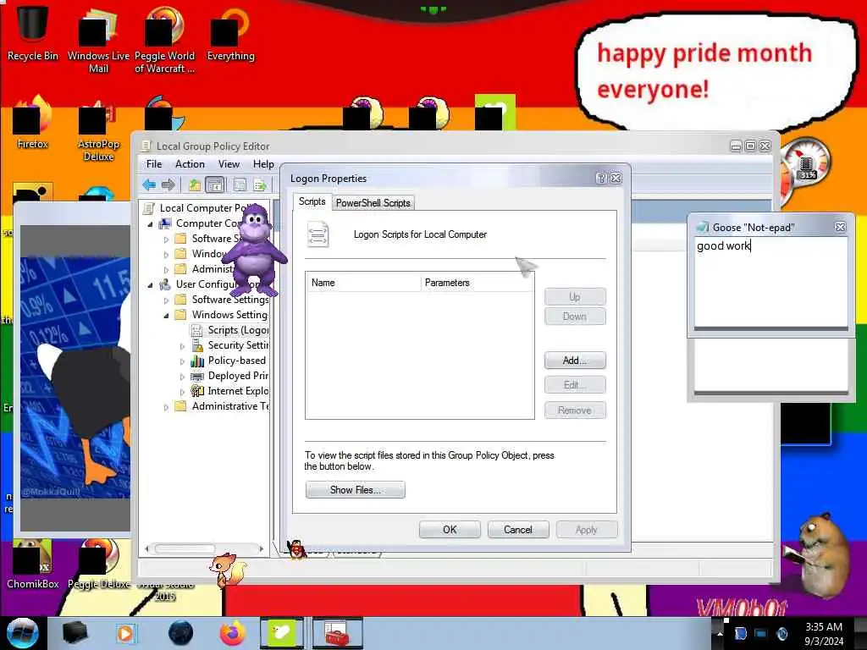This screenshot has height=650, width=867.
Task: Click the Windows Start orb
Action: pos(22,633)
